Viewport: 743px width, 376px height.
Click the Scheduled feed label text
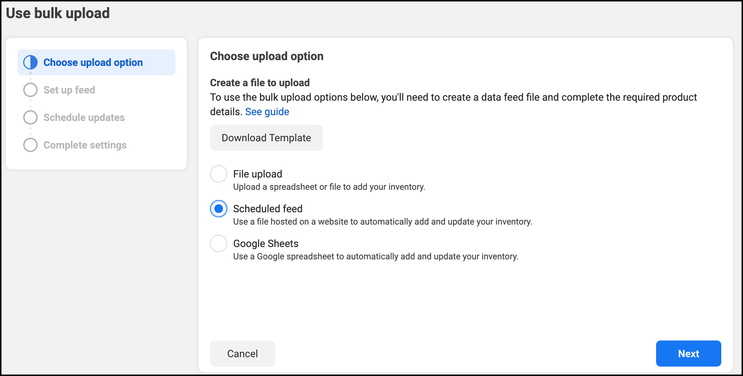[x=268, y=209]
